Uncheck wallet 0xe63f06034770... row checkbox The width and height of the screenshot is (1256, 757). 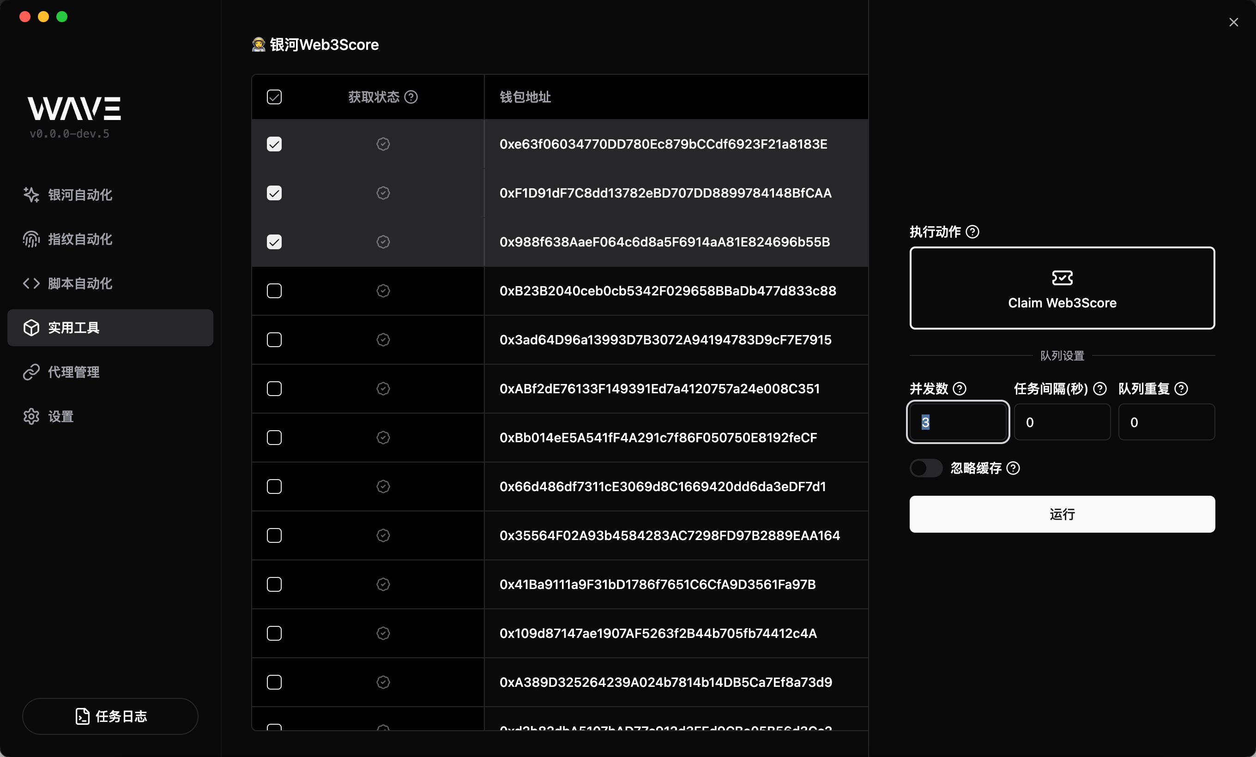coord(274,144)
